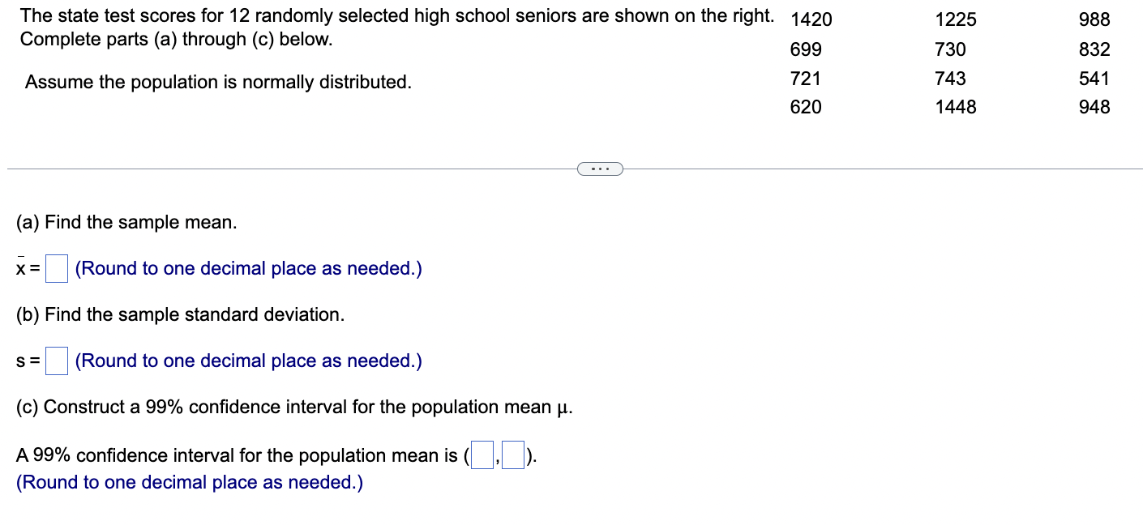
Task: Click the score 1448 in the data list
Action: pos(957,106)
